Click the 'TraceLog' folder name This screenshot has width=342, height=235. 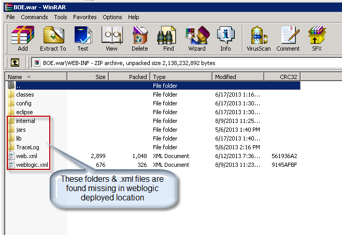[27, 147]
